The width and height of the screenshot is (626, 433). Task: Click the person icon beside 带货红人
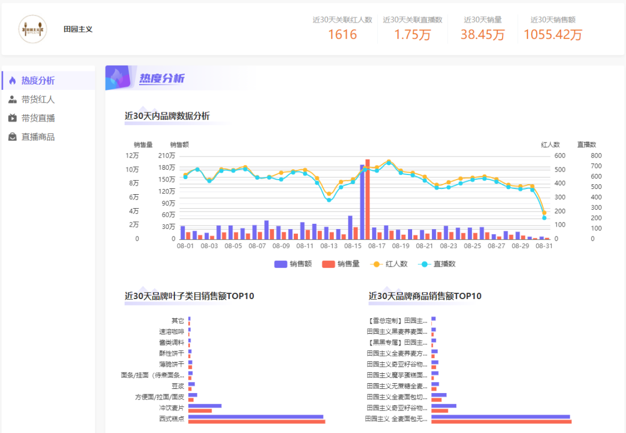pos(13,100)
